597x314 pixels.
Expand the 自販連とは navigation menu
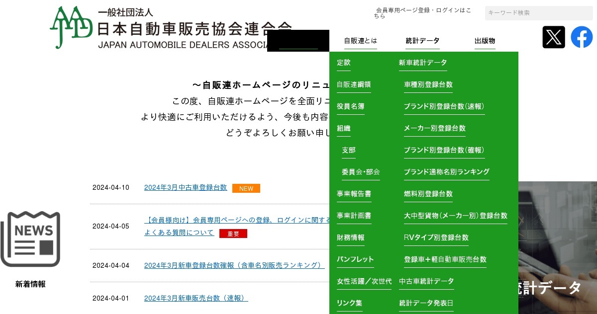[x=360, y=41]
